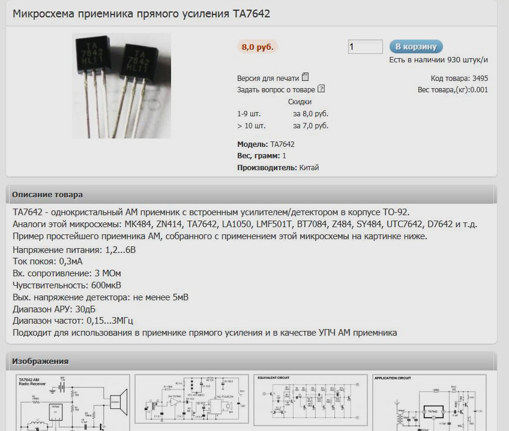Click the question mark icon beside product question
The width and height of the screenshot is (509, 431).
[x=321, y=89]
